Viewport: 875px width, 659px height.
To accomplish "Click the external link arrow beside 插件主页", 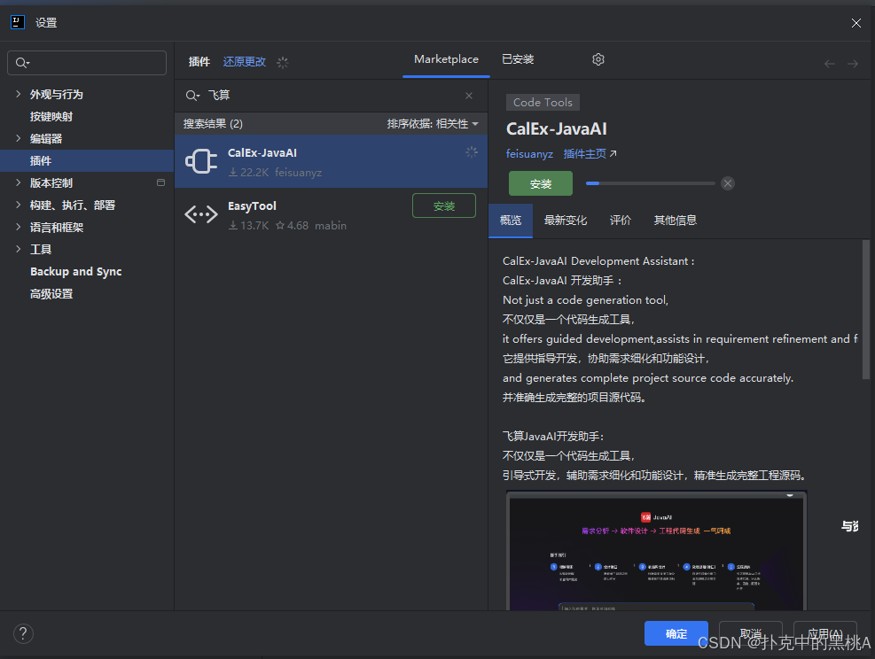I will (x=613, y=153).
